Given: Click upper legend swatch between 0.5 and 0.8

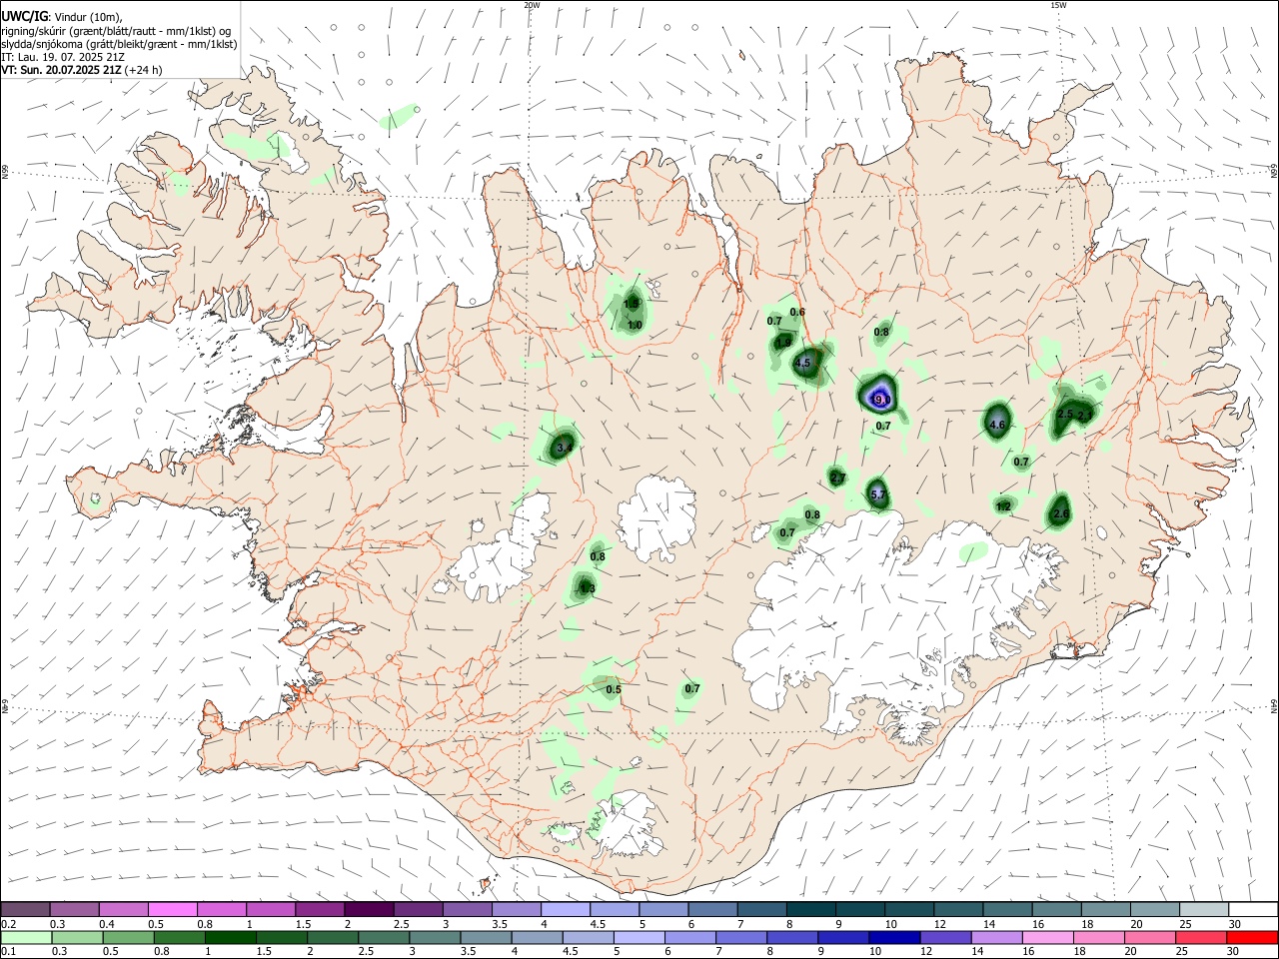Looking at the screenshot, I should 172,910.
